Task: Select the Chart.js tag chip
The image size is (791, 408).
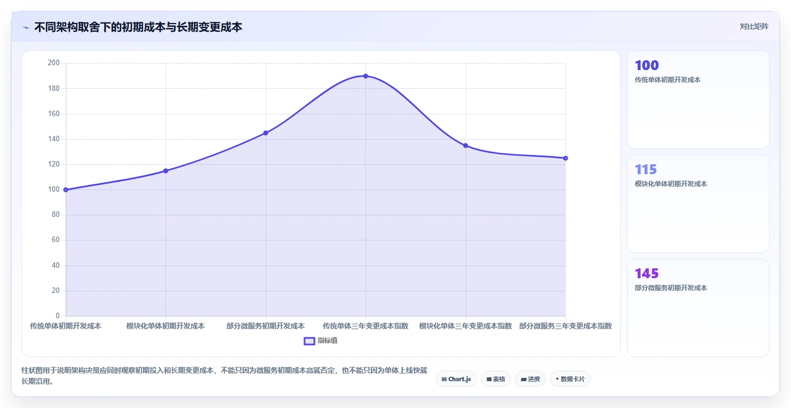Action: click(456, 379)
